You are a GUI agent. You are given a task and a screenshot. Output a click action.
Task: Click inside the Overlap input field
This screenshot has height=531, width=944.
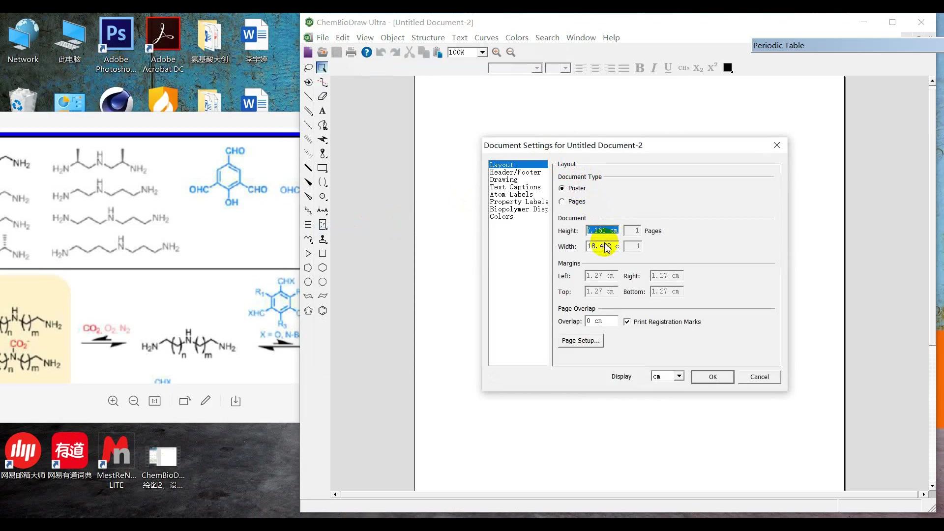(600, 321)
